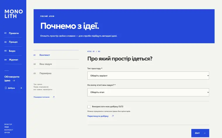Image resolution: width=222 pixels, height=138 pixels.
Task: Open the Журнал page
Action: coord(13,60)
